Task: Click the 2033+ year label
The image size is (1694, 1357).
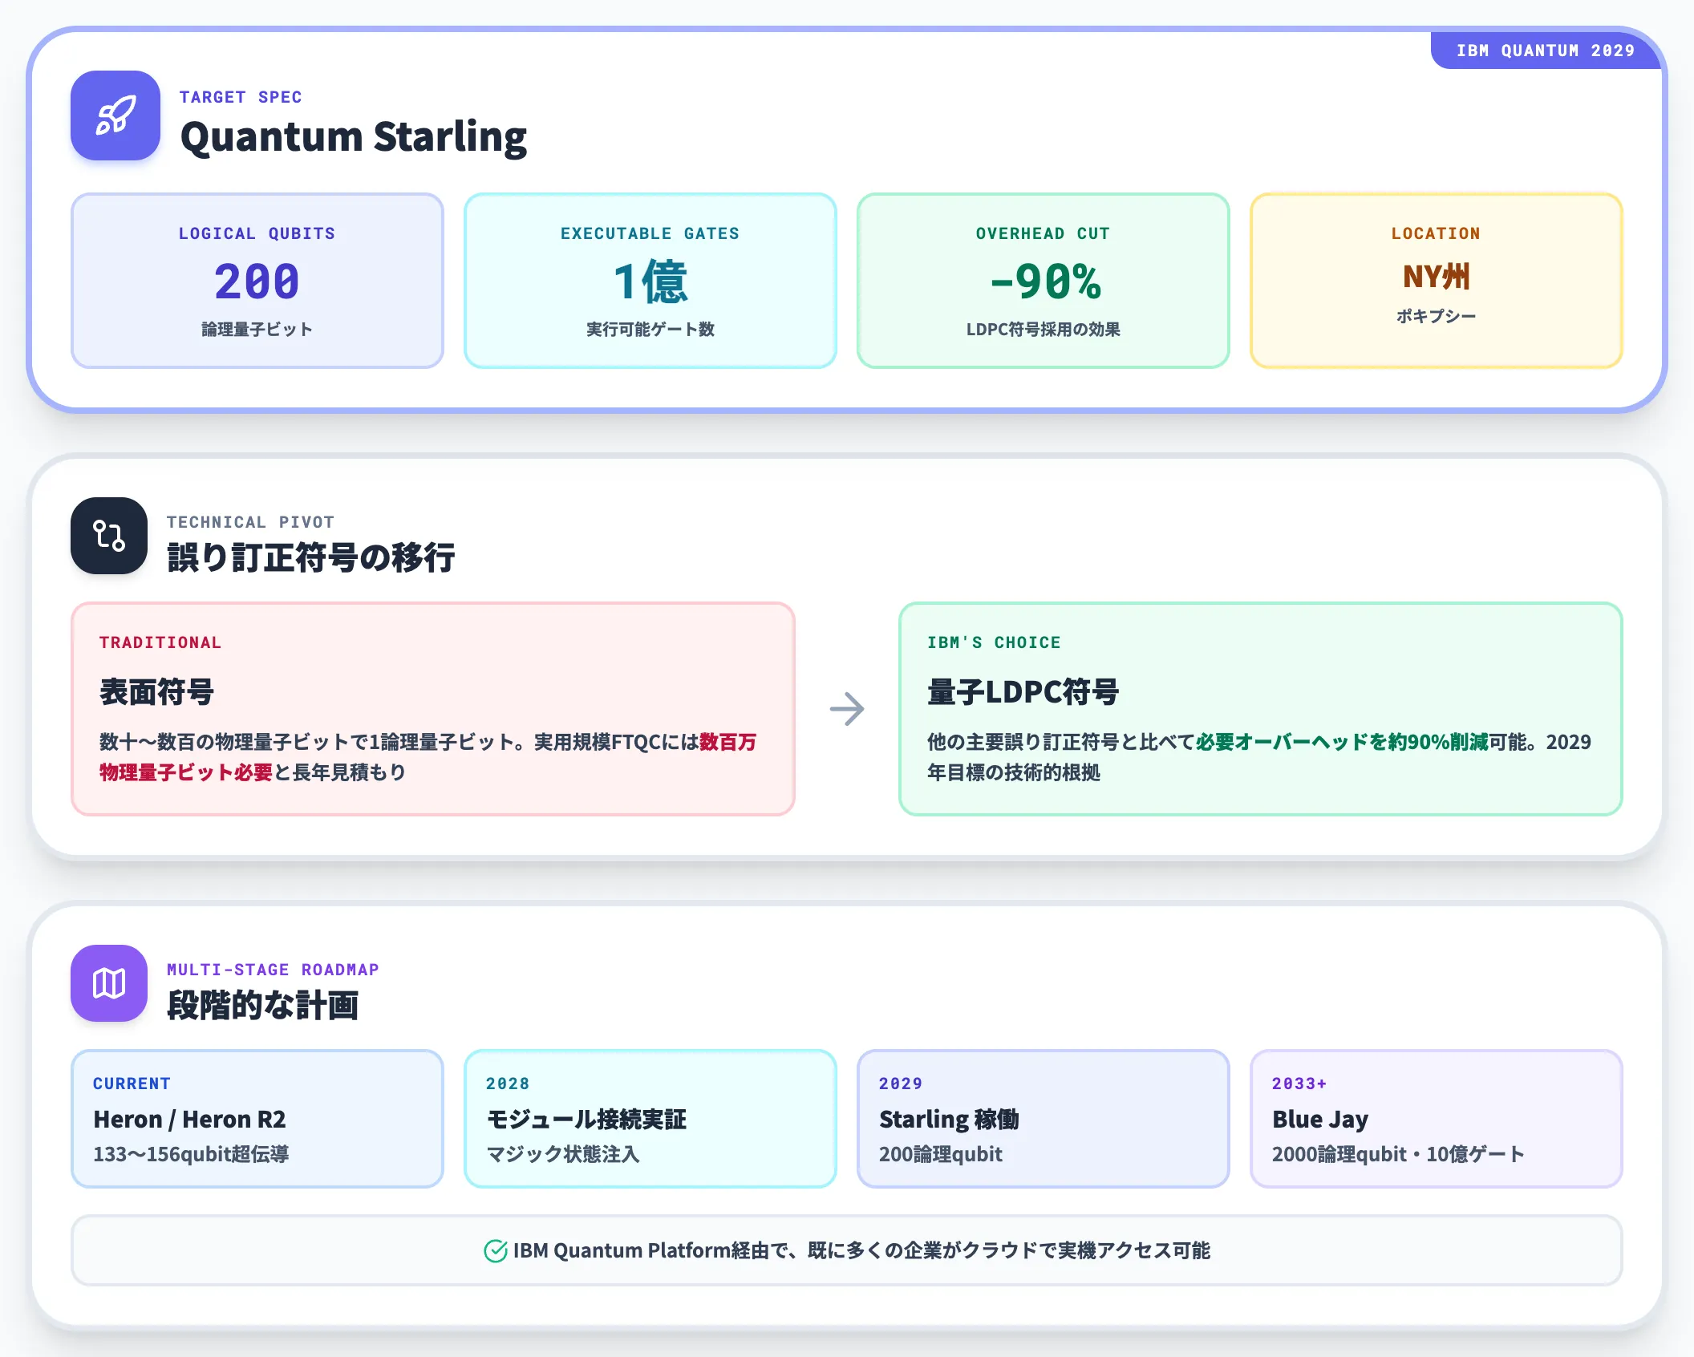Action: click(1299, 1084)
